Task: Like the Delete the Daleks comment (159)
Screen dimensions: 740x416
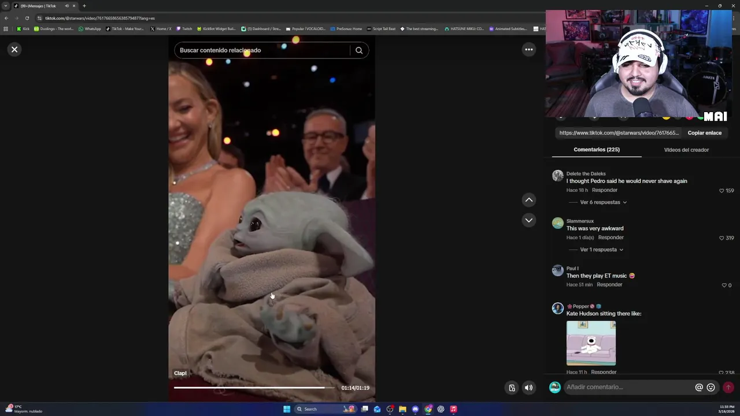Action: coord(721,191)
